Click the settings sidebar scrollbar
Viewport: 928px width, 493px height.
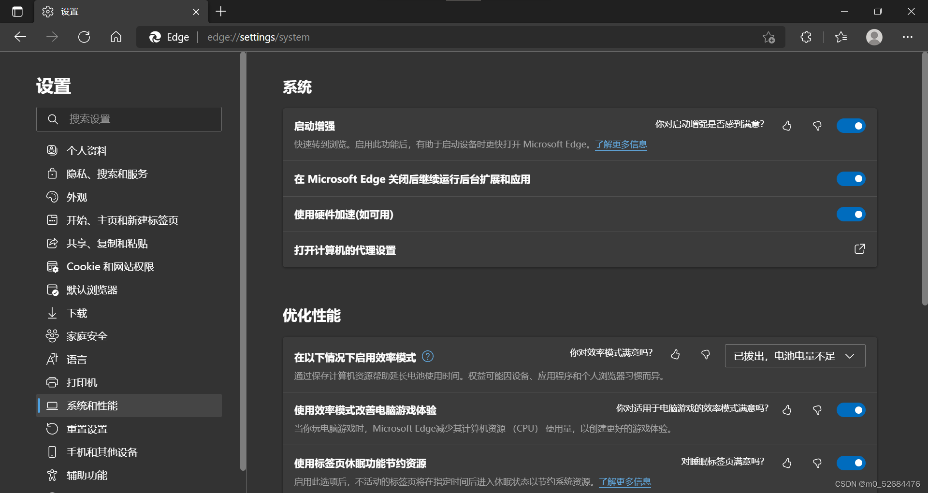[243, 261]
